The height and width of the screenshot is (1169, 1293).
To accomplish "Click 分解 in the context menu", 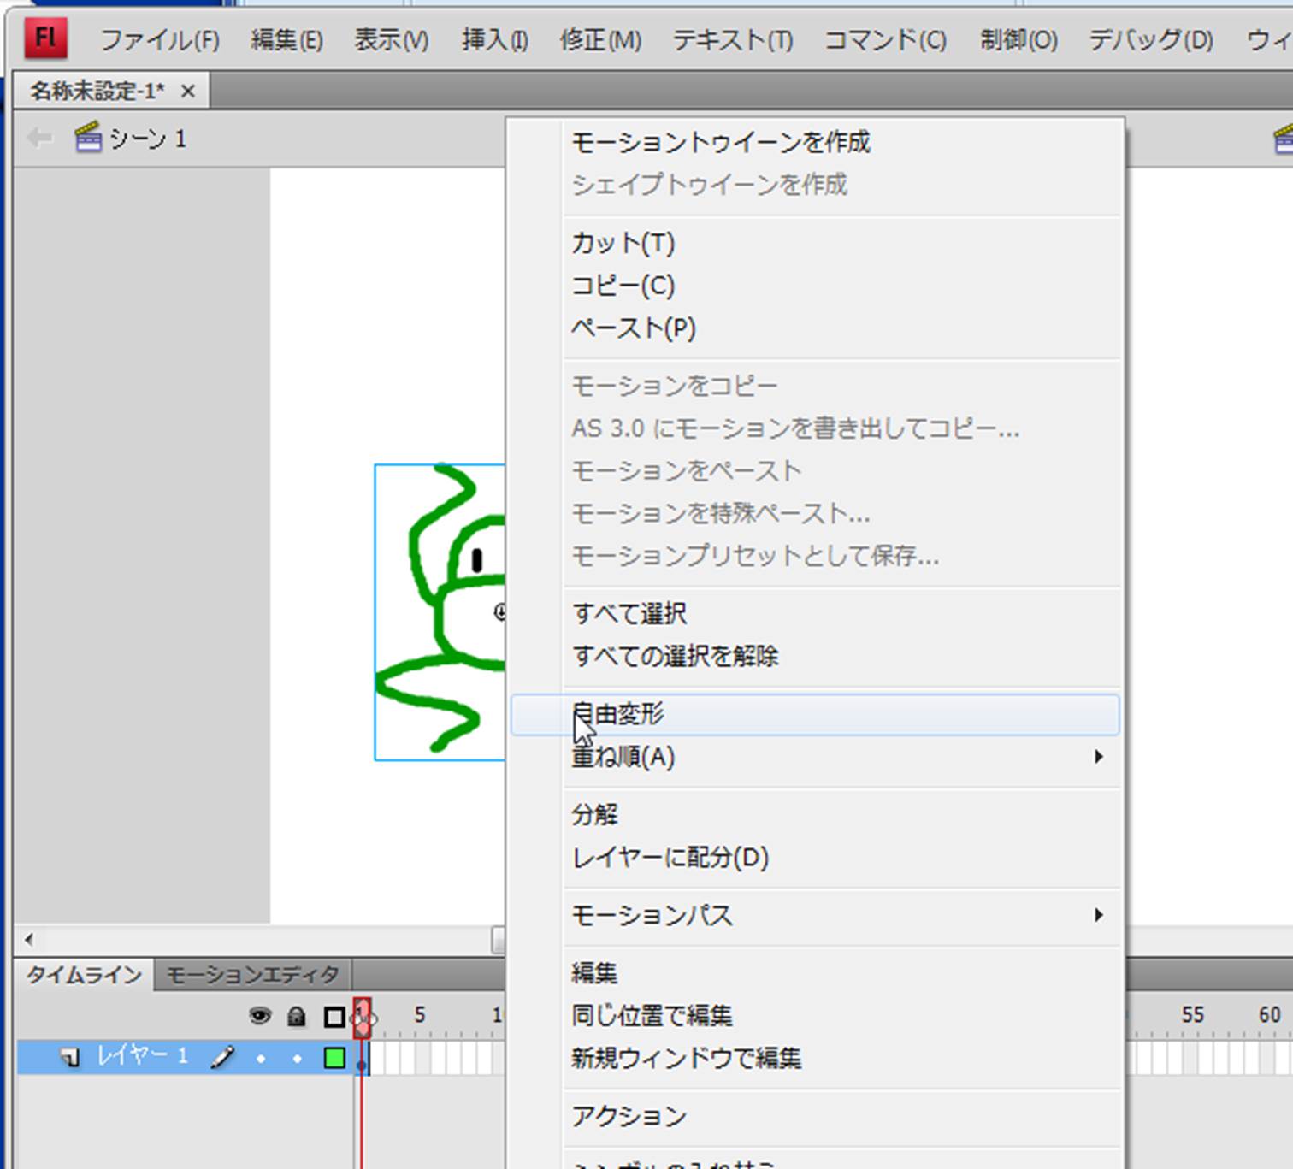I will coord(594,814).
